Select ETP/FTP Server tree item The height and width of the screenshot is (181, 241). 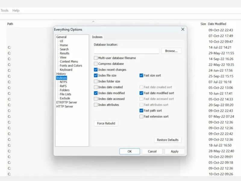67,102
